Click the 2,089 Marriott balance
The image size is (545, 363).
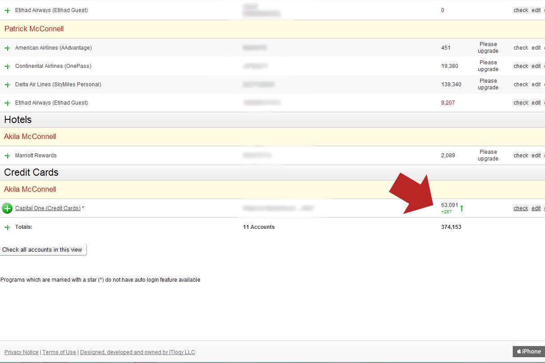pos(448,156)
